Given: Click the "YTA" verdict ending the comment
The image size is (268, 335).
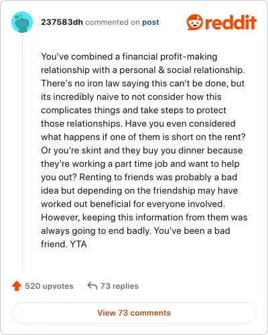Looking at the screenshot, I should tap(78, 244).
